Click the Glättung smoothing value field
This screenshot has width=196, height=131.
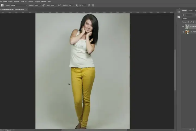tap(71, 5)
